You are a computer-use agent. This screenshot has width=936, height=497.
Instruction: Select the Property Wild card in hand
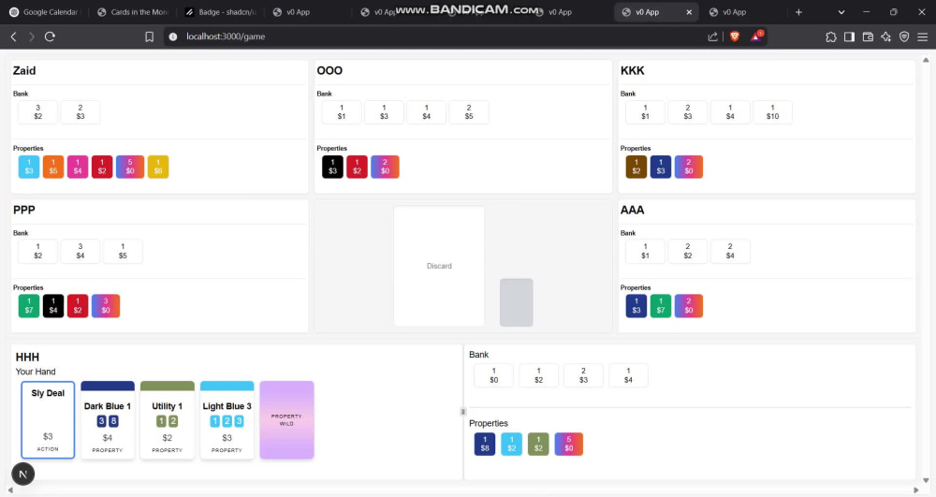[286, 420]
